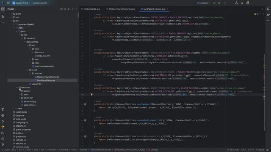
Task: Click UTF-8 encoding in status bar
Action: 251,150
